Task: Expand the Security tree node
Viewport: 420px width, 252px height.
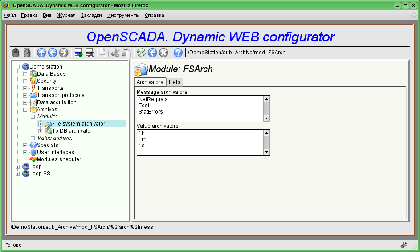Action: tap(25, 81)
